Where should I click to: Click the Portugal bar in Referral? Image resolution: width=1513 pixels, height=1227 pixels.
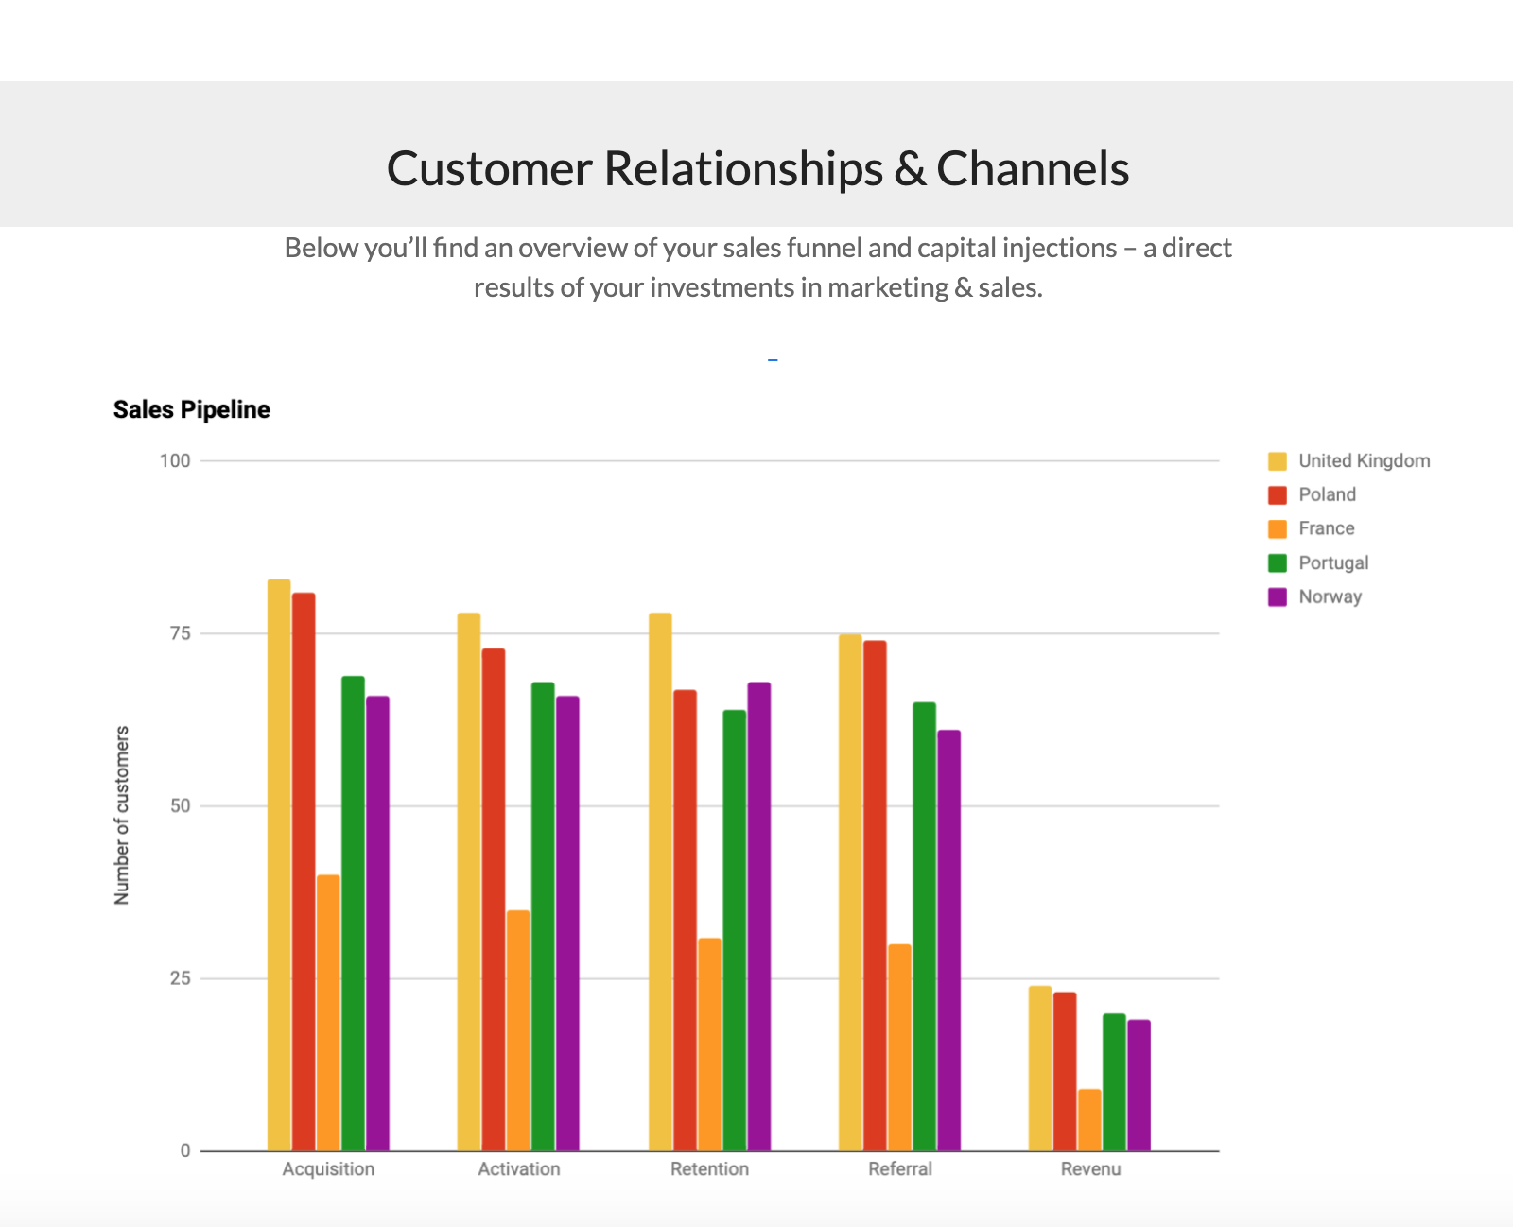pyautogui.click(x=924, y=926)
